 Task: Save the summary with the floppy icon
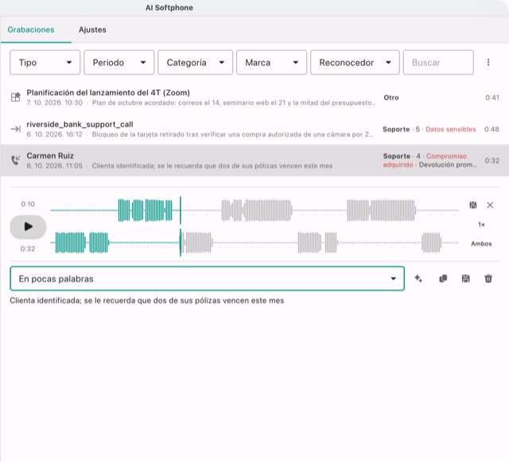point(465,278)
